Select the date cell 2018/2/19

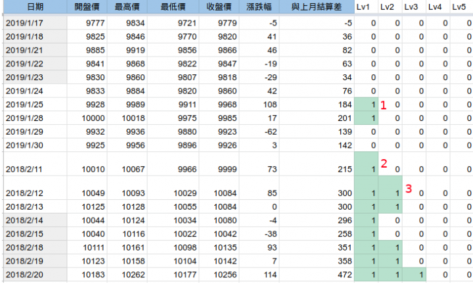[x=35, y=261]
